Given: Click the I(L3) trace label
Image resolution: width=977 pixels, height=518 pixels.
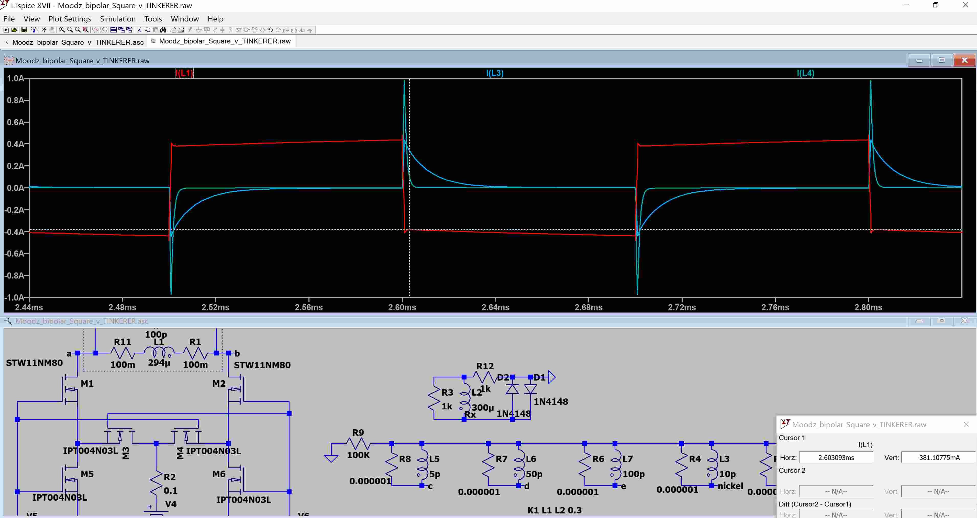Looking at the screenshot, I should (495, 73).
